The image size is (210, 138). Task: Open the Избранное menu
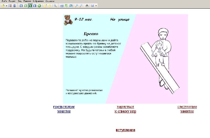(38, 1)
